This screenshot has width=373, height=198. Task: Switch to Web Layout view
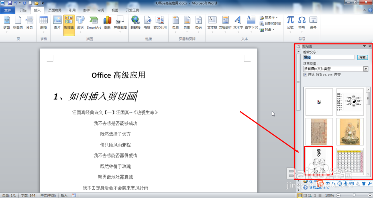pos(310,195)
